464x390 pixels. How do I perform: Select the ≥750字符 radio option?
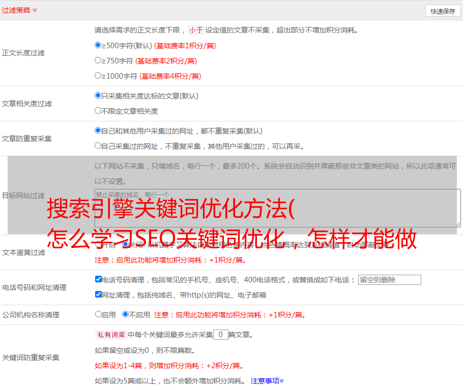tap(98, 60)
